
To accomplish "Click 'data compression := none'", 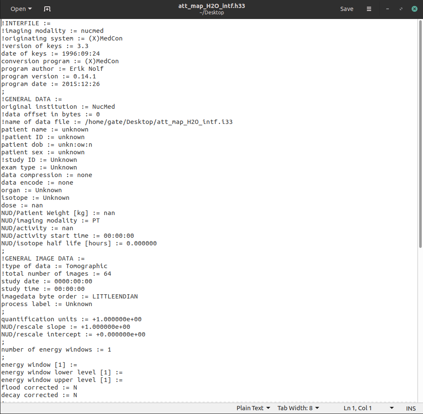I will point(47,175).
